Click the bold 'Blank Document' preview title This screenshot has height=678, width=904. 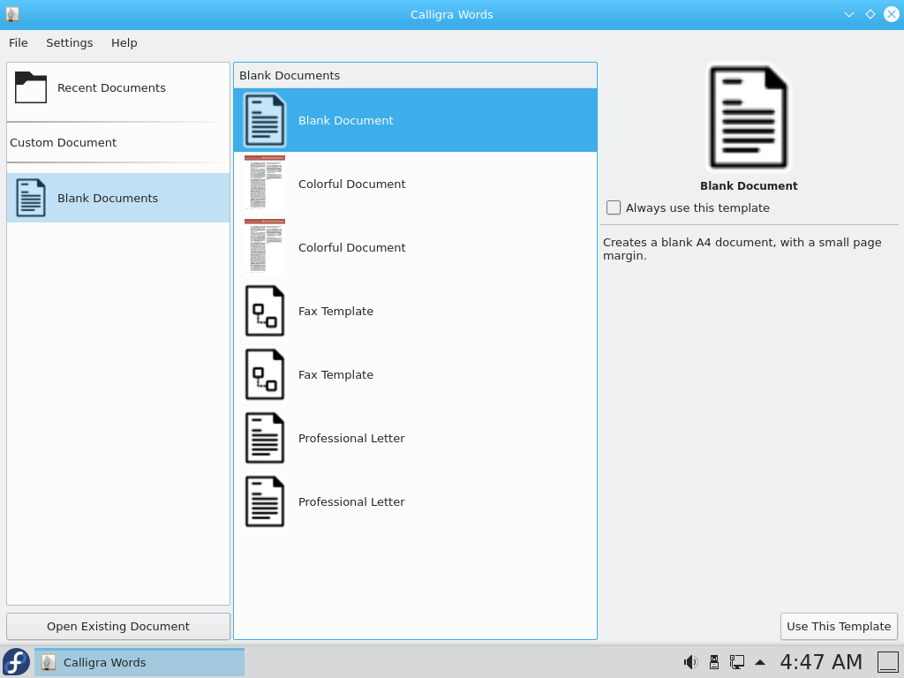(749, 185)
